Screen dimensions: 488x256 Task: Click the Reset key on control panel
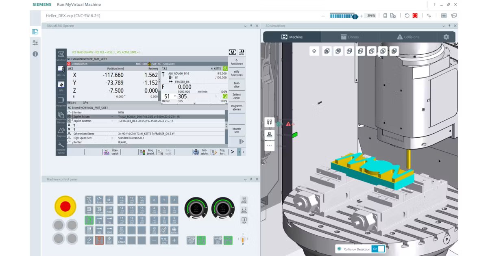[89, 240]
